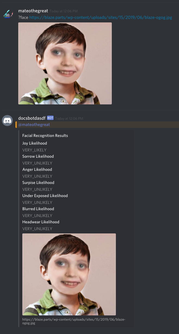Click docsbotdasdf's Discord logo avatar
This screenshot has height=334, width=179.
pyautogui.click(x=8, y=121)
